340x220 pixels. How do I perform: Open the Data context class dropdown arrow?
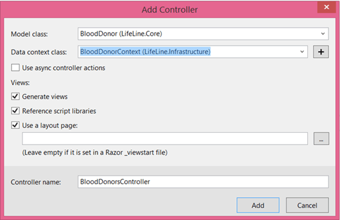click(302, 52)
